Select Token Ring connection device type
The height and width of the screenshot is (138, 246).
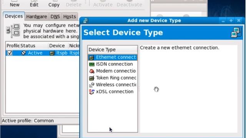click(x=113, y=78)
